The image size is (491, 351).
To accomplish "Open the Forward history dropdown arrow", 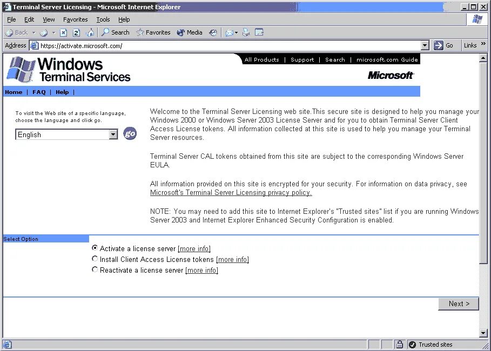I will (53, 32).
